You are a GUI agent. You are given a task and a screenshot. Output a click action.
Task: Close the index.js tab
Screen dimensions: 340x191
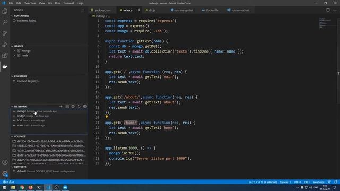pos(139,10)
